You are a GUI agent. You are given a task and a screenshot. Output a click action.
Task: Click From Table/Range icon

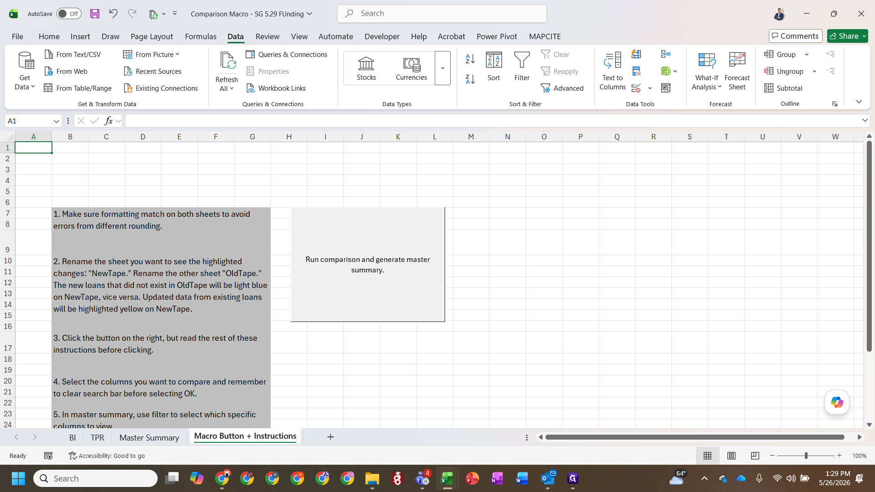pos(48,88)
